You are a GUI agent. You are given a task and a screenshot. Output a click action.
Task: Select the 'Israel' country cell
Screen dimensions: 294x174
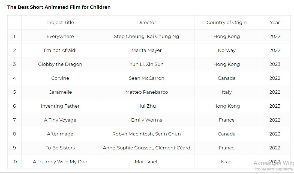tap(226, 162)
